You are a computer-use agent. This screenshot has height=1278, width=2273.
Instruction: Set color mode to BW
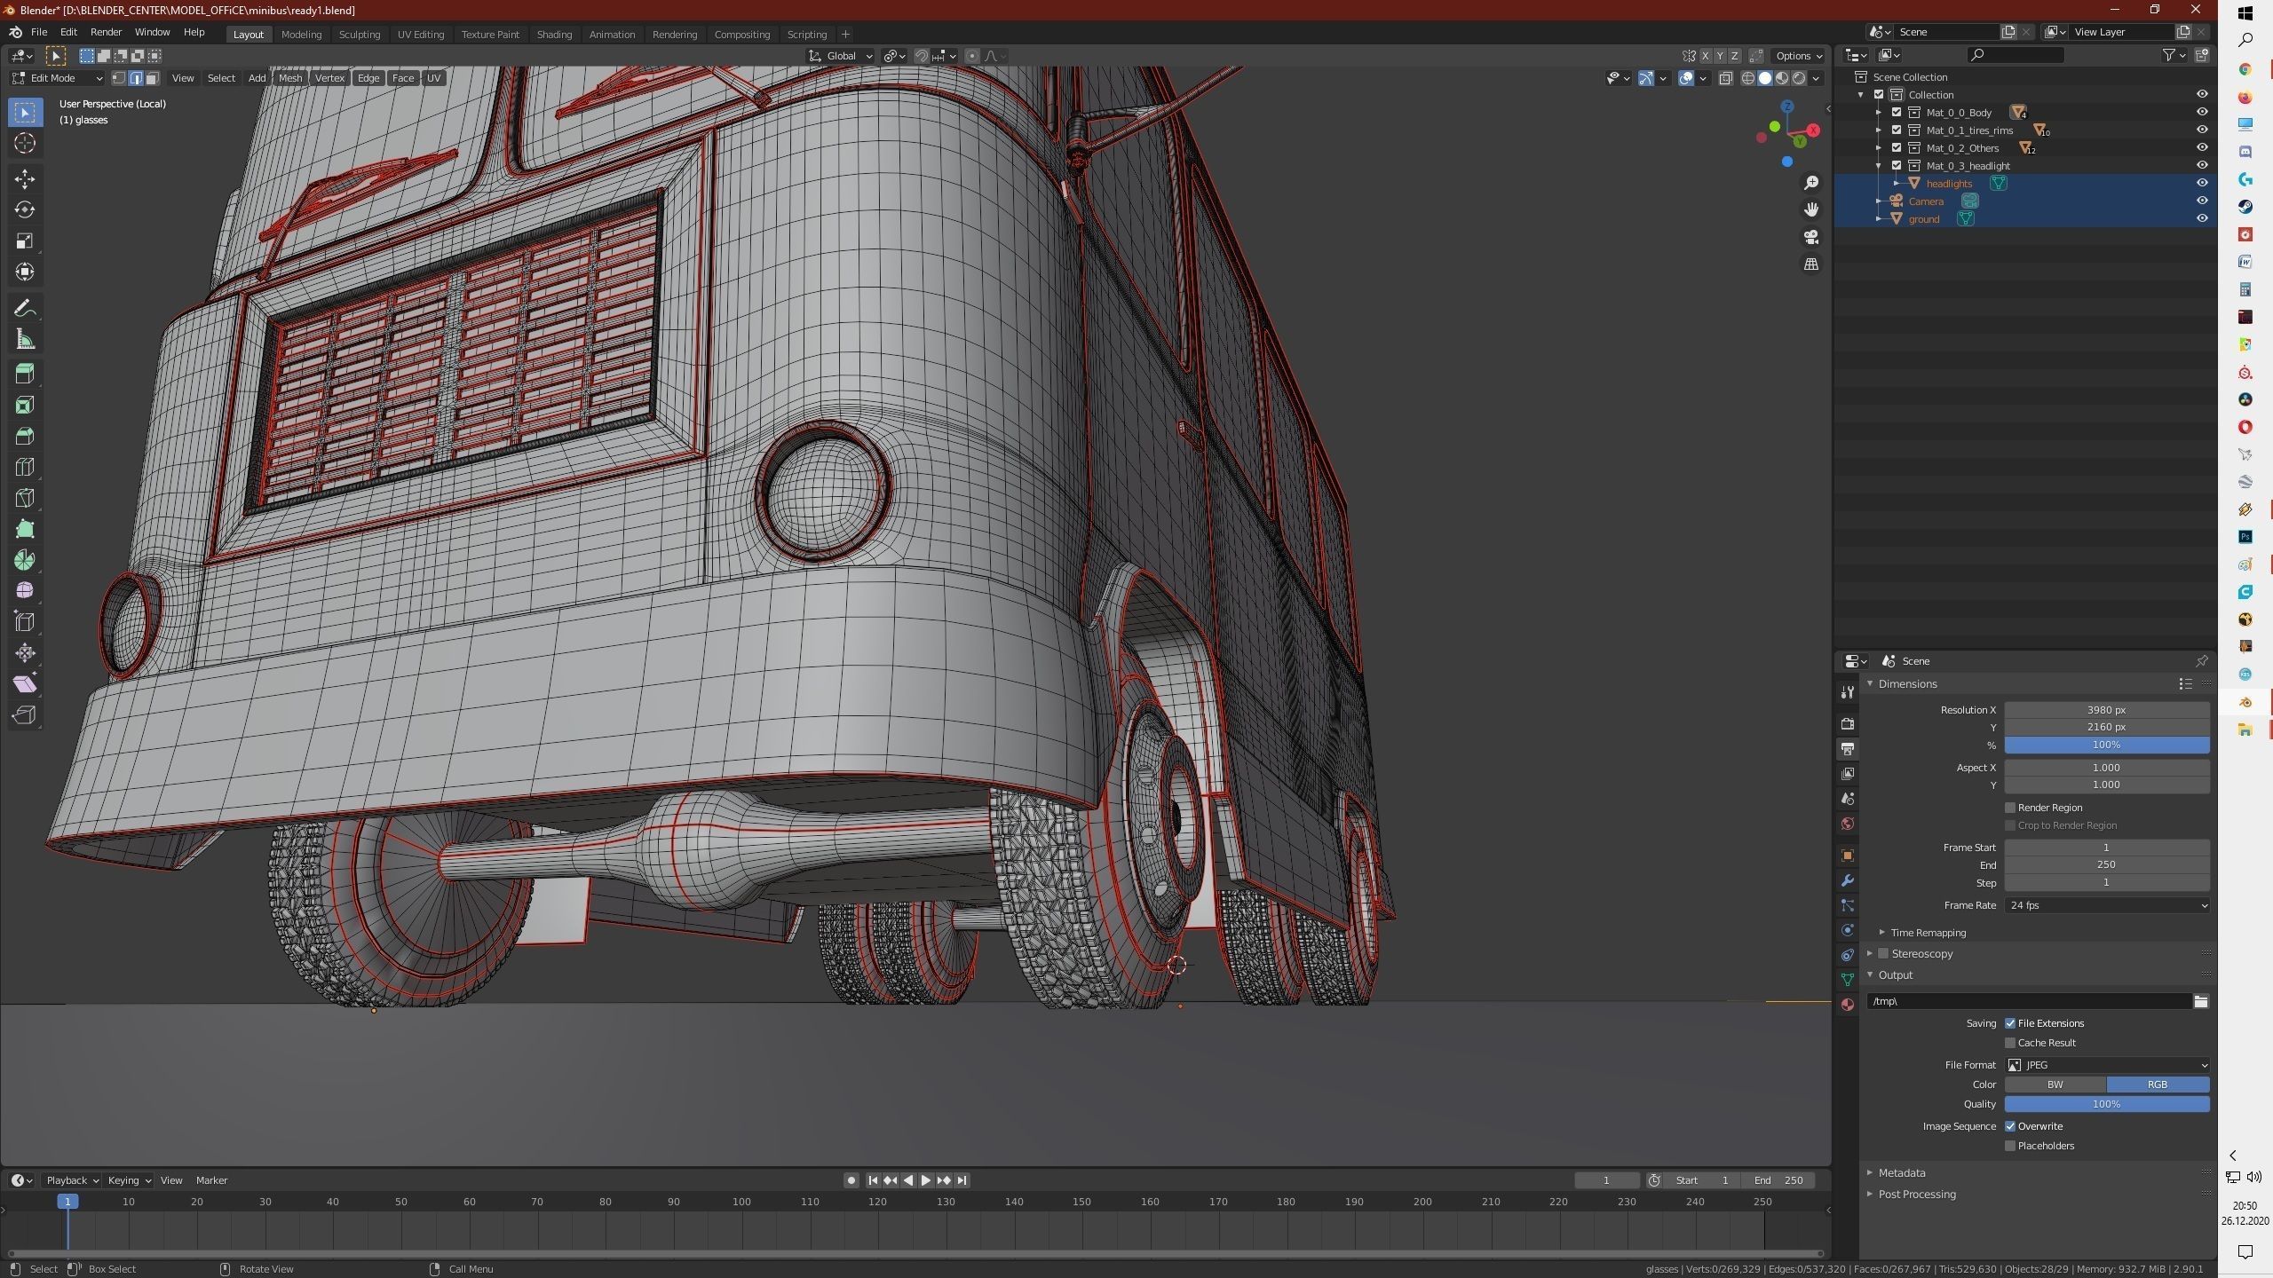[2055, 1085]
